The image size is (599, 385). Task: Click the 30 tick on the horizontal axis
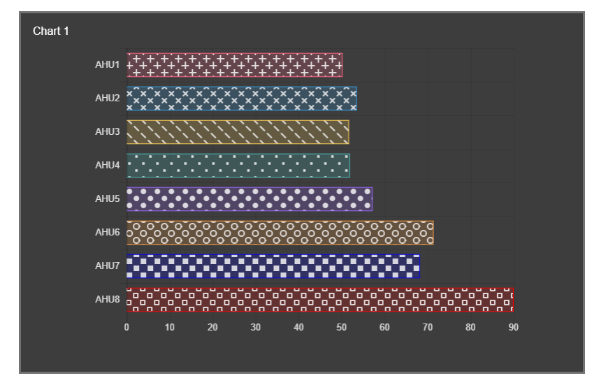[256, 327]
